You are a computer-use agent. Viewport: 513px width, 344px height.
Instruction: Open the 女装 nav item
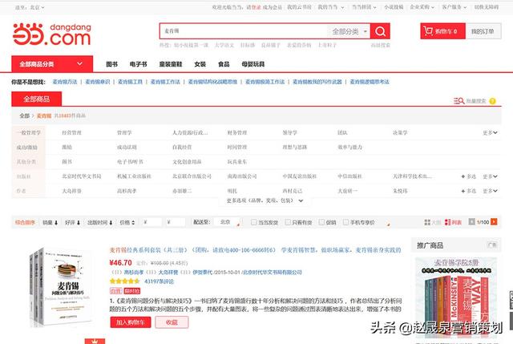200,64
